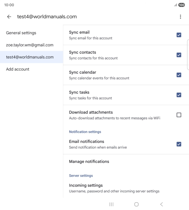This screenshot has width=189, height=210.
Task: Tap the Sync calendar row label
Action: 83,73
